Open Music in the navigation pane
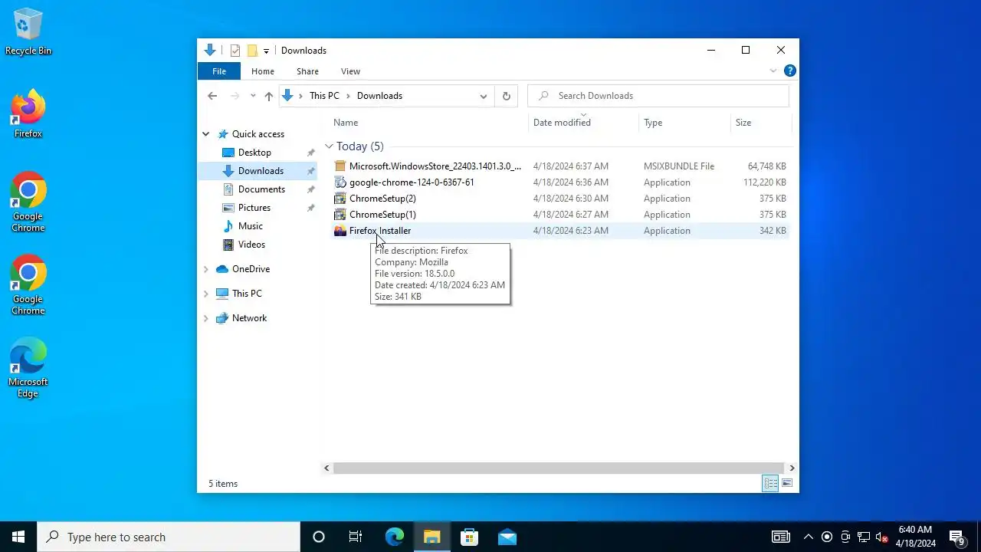Viewport: 981px width, 552px height. pos(251,226)
